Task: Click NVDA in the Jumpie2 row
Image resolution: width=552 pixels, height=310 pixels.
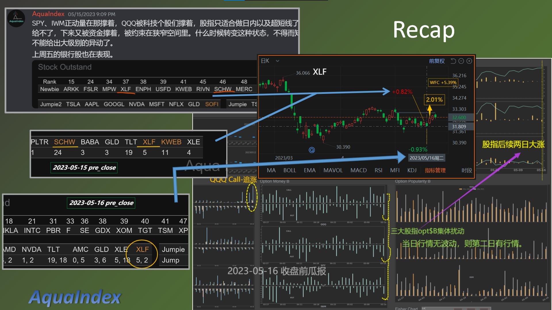Action: pos(137,104)
